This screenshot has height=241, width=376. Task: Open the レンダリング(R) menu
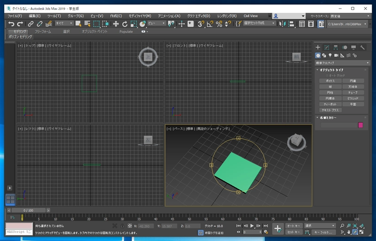(227, 16)
